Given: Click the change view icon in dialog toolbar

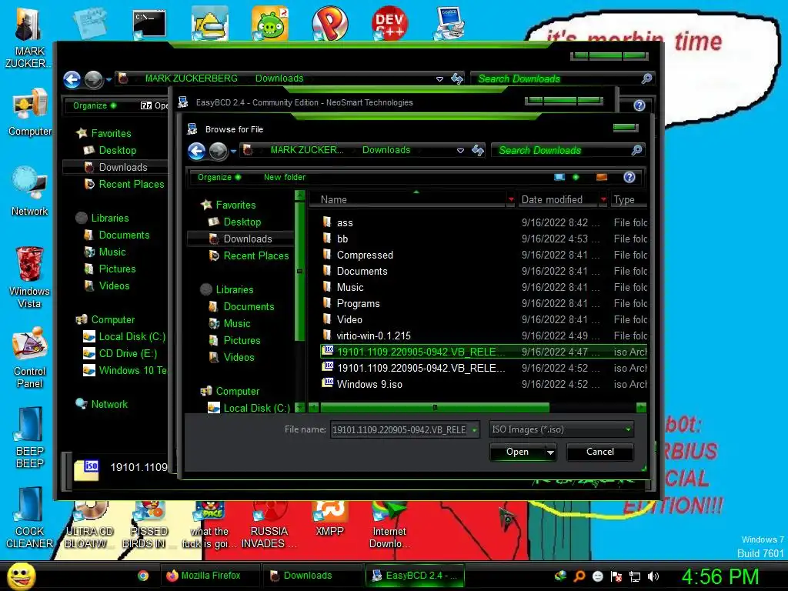Looking at the screenshot, I should (x=559, y=177).
